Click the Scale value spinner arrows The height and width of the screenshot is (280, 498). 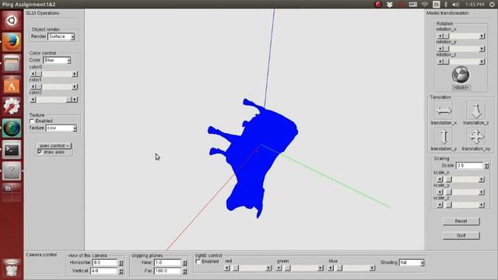[x=486, y=166]
